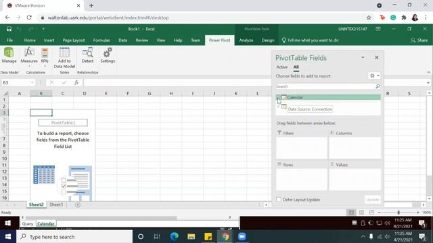Select the All tab in PivotTable Fields

coord(296,67)
